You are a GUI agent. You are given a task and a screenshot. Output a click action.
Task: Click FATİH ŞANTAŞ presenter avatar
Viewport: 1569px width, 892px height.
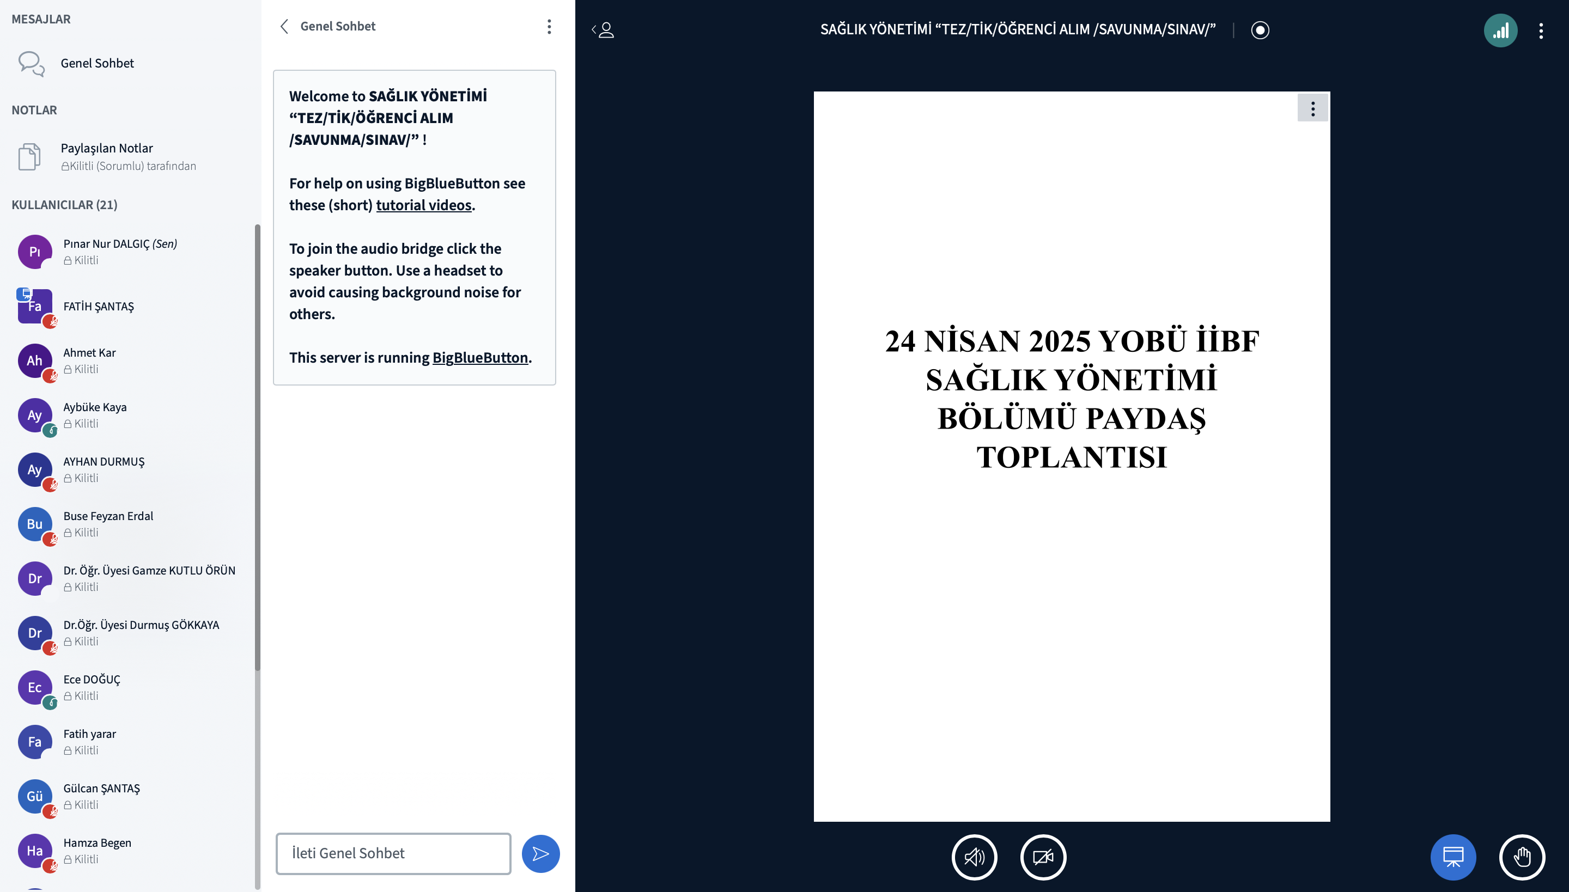35,306
